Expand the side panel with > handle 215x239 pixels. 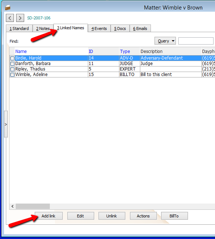point(6,124)
